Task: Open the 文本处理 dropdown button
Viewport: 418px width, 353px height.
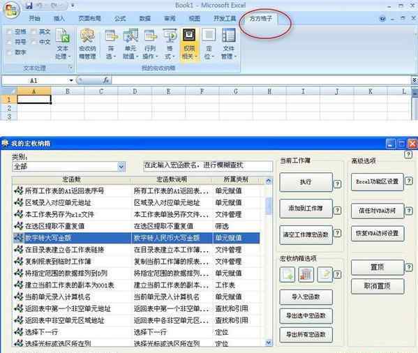Action: pos(63,45)
